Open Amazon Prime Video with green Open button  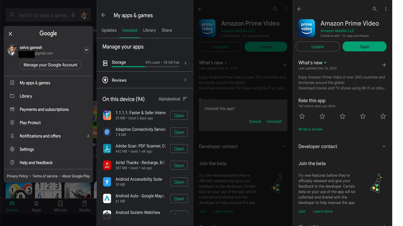tap(364, 47)
